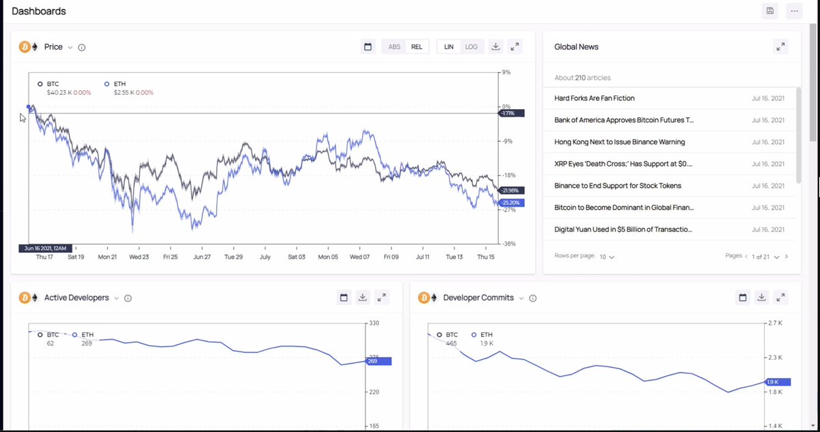Viewport: 820px width, 432px height.
Task: Open the more options menu
Action: [x=793, y=11]
